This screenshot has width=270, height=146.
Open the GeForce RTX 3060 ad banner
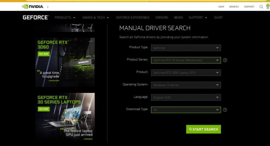[x=65, y=62]
